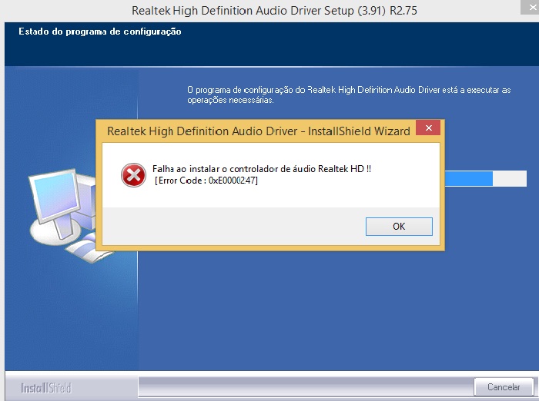This screenshot has height=401, width=539.
Task: Close the InstallShield Wizard error dialog
Action: click(428, 128)
